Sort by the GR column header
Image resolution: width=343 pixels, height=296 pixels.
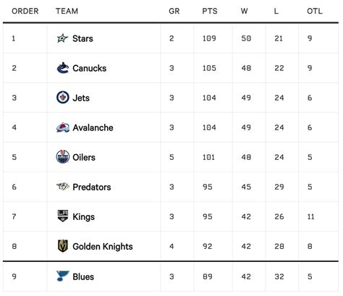[x=174, y=11]
